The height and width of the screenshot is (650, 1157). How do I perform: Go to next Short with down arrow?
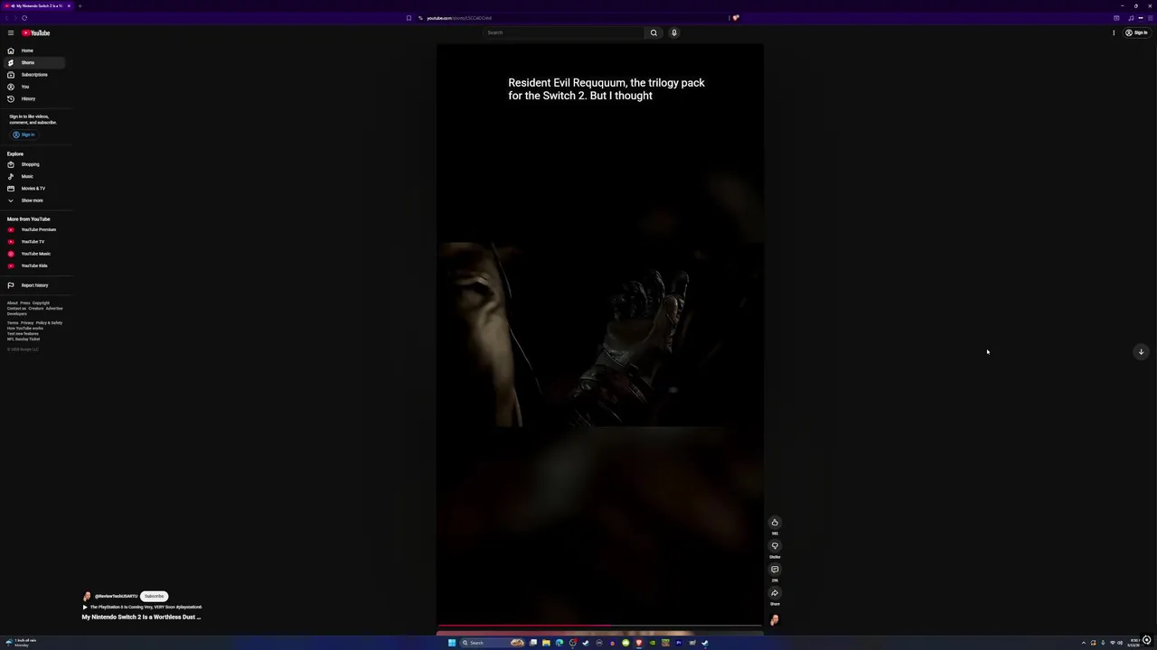coord(1141,352)
